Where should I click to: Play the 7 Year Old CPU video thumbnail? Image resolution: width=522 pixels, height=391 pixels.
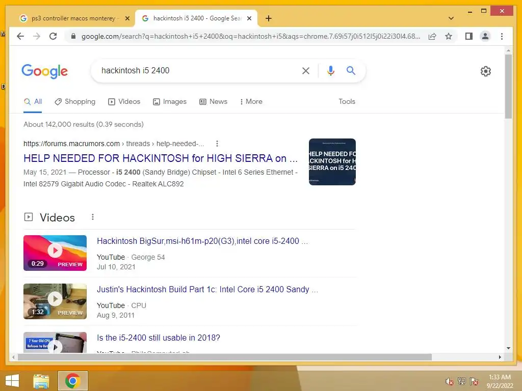(x=55, y=343)
